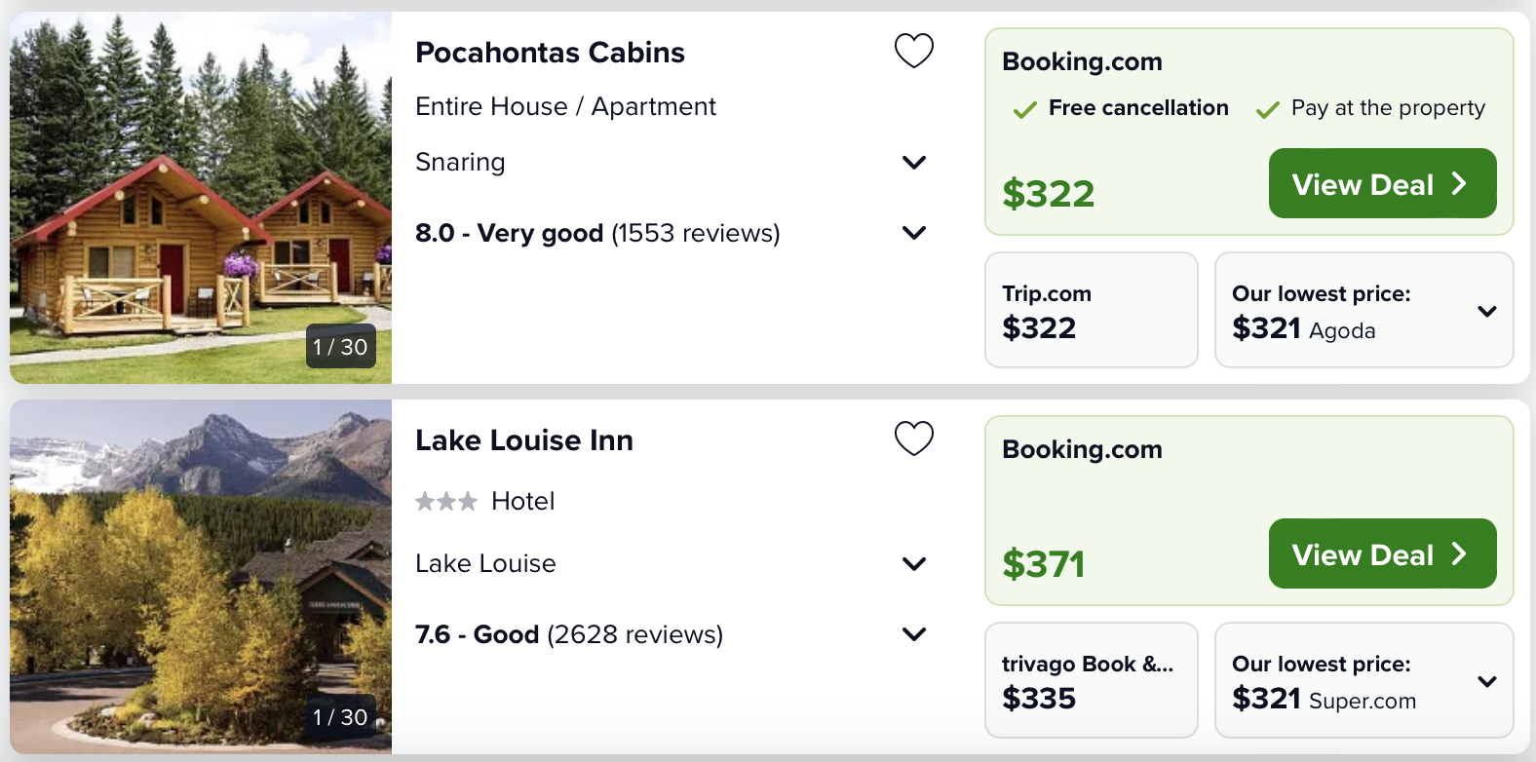
Task: Save Lake Louise Inn using heart icon
Action: (914, 438)
